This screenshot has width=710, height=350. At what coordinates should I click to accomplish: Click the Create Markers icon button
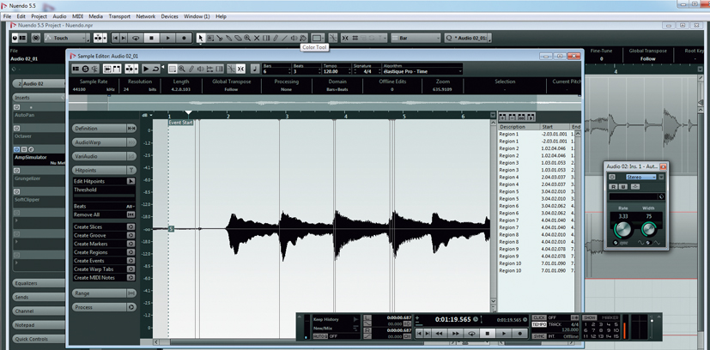[x=130, y=244]
